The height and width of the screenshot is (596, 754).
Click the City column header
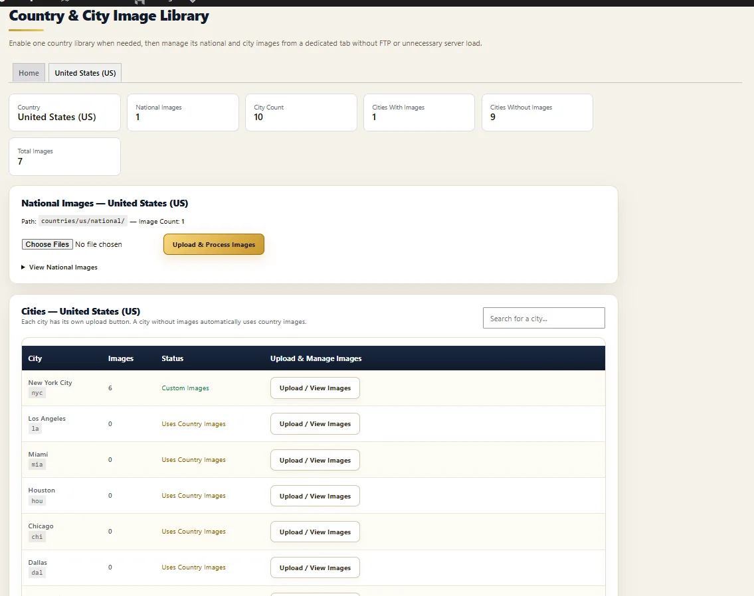35,359
